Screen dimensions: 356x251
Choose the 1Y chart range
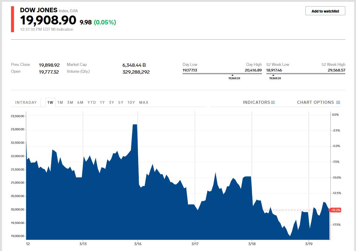coord(102,103)
